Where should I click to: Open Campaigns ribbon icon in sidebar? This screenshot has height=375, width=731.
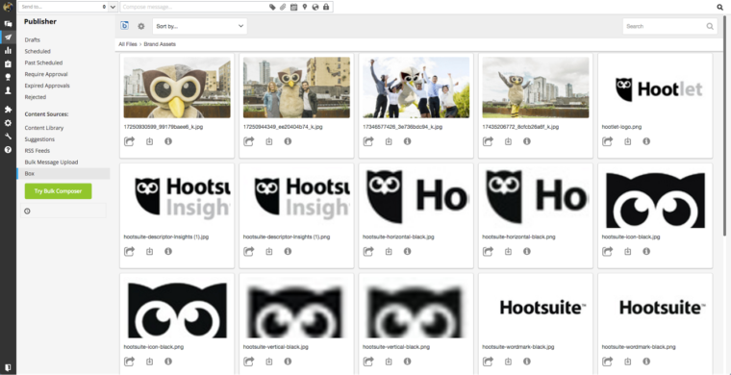coord(8,77)
